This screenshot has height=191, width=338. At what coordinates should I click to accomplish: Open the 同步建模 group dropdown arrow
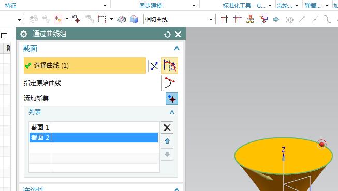(194, 5)
